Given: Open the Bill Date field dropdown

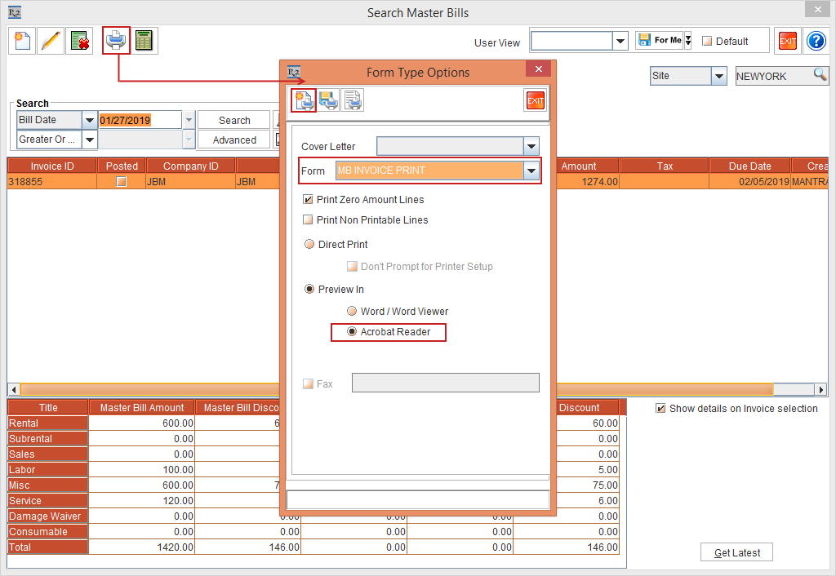Looking at the screenshot, I should (90, 119).
